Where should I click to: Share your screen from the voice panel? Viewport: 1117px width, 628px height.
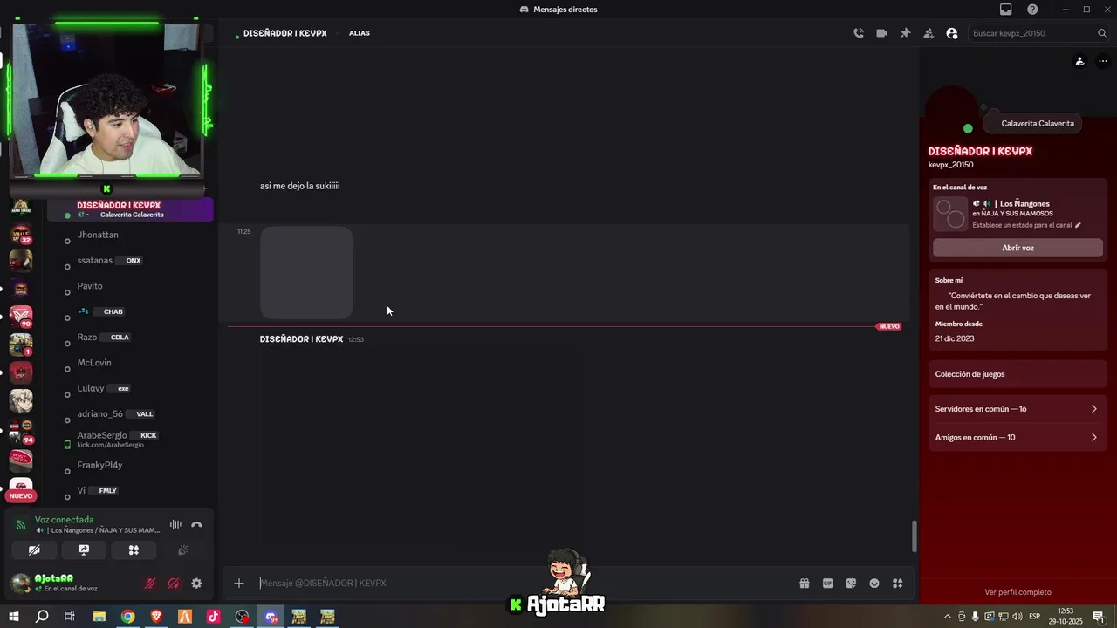click(x=84, y=550)
